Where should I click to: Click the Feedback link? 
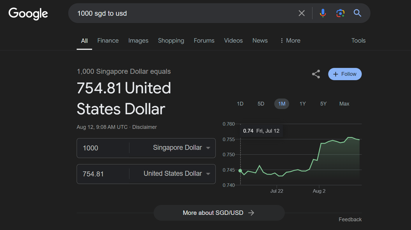coord(350,220)
